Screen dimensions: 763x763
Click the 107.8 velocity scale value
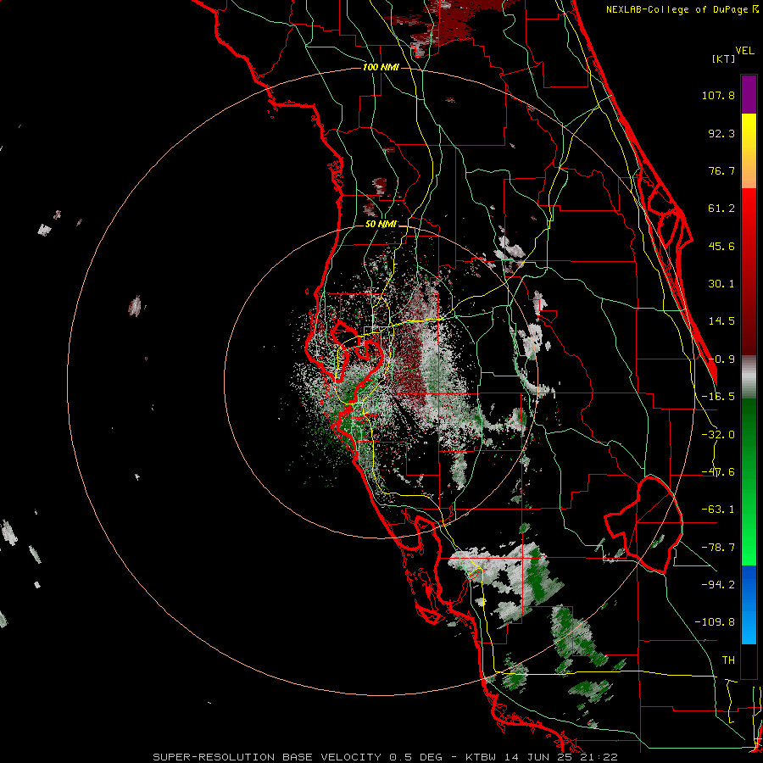coord(718,95)
